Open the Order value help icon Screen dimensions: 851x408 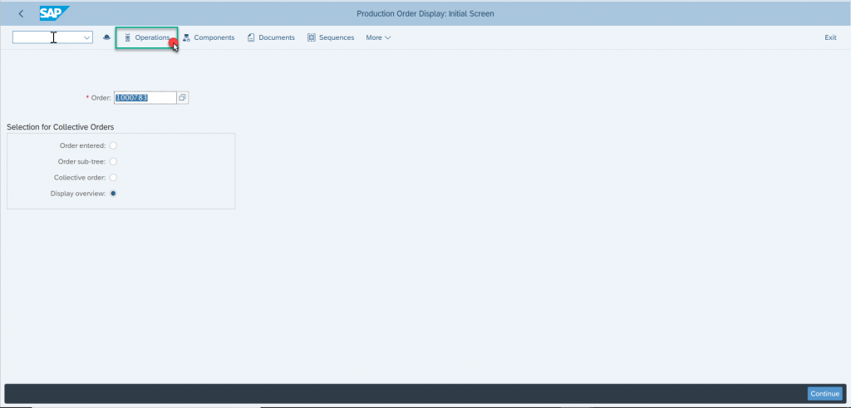click(x=183, y=98)
